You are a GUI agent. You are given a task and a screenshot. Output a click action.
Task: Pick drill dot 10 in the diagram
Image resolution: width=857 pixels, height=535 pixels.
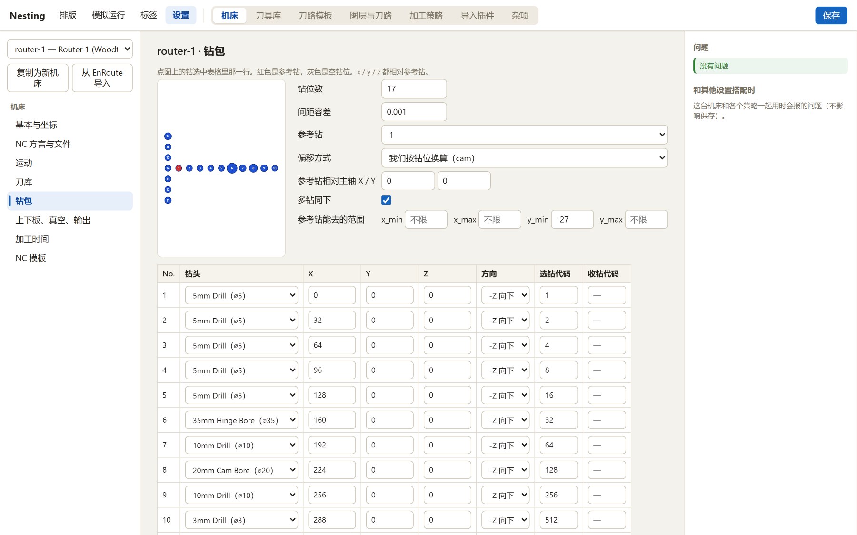(x=275, y=168)
